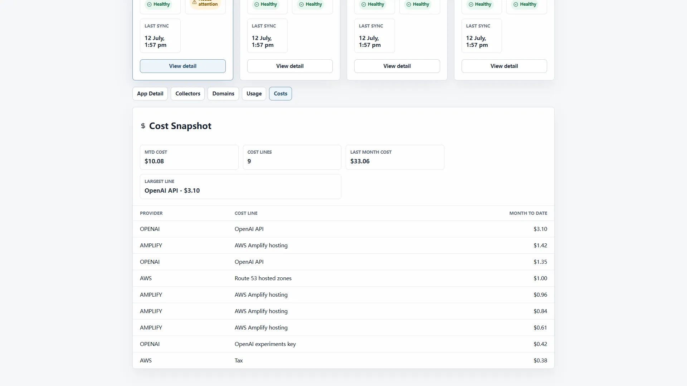Select the Domains tab
This screenshot has width=687, height=386.
(223, 94)
